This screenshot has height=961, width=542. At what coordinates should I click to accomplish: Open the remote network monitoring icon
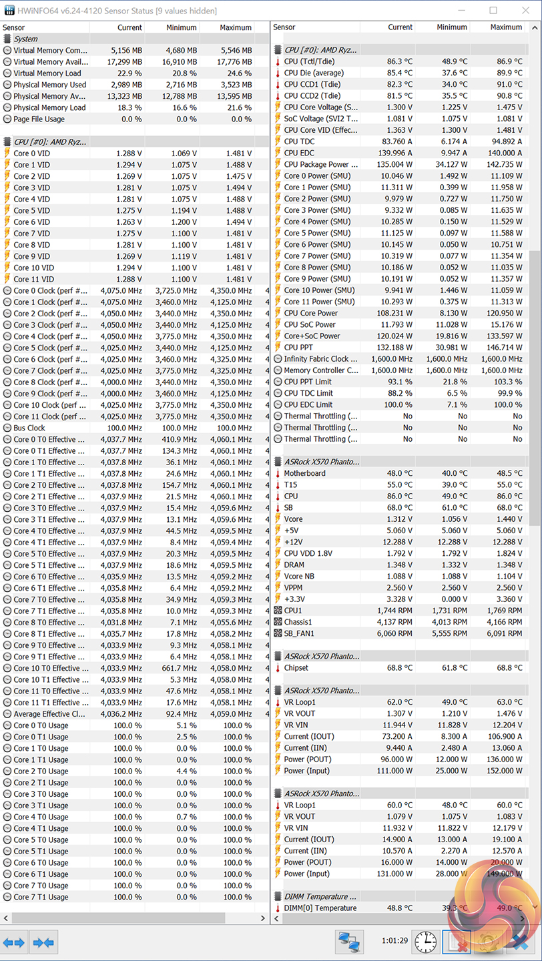349,942
